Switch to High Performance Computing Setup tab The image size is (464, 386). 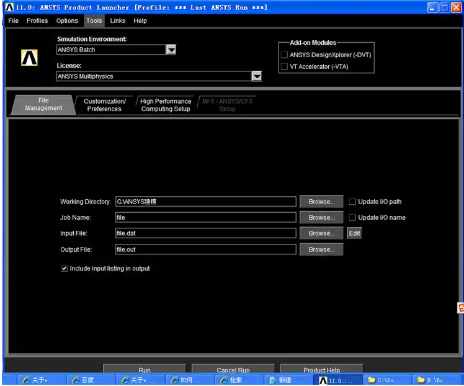[166, 105]
